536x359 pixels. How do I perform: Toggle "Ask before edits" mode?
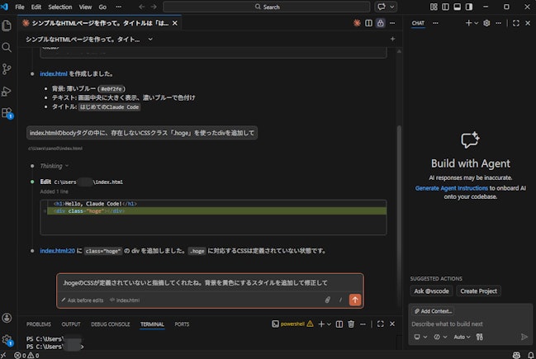click(x=84, y=300)
